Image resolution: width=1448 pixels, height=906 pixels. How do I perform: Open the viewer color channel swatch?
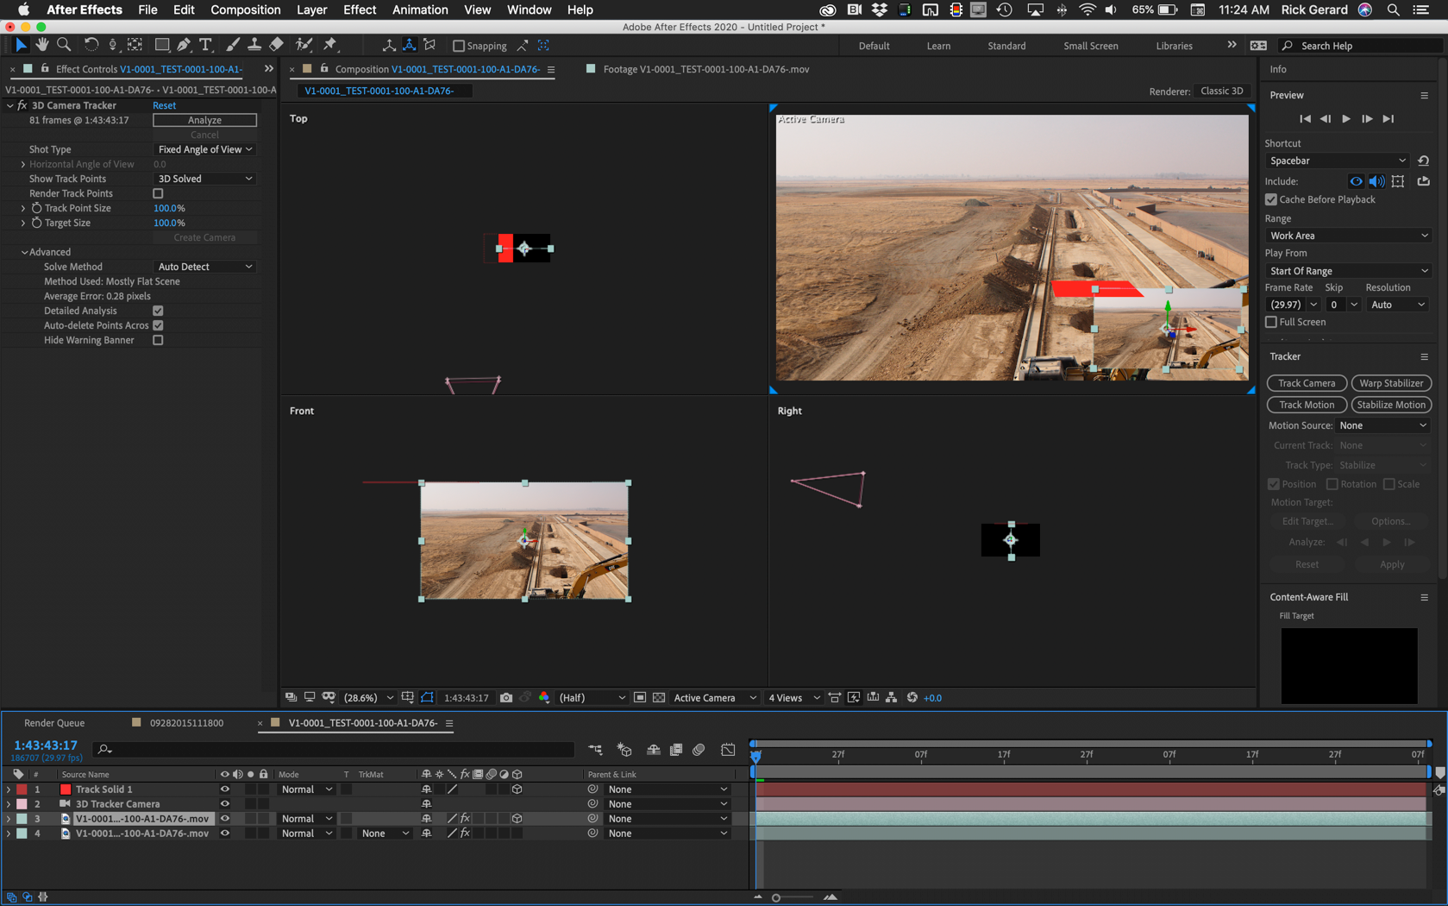click(544, 698)
